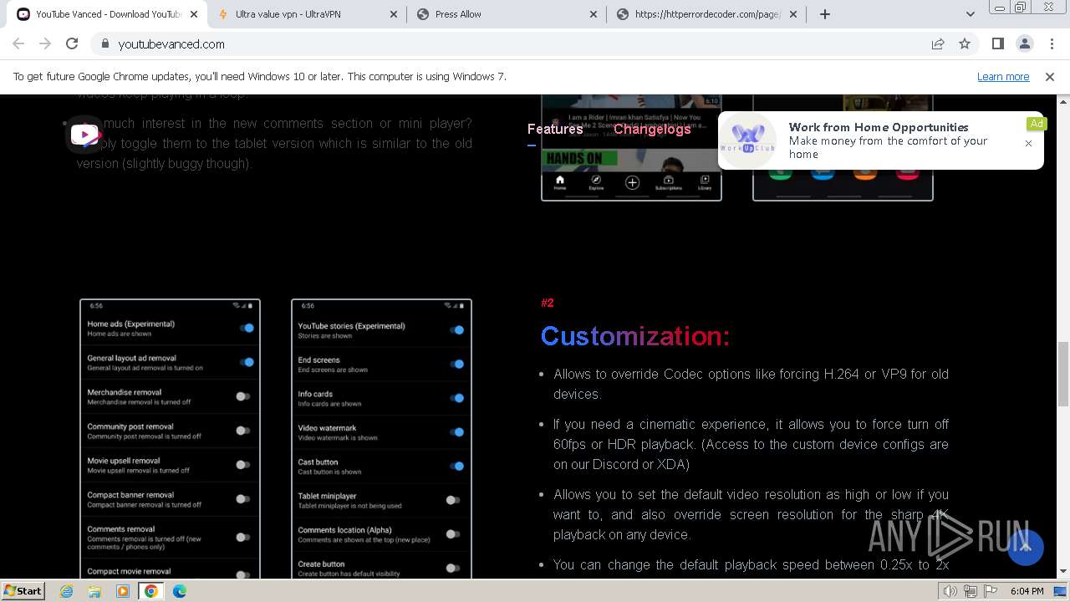Toggle the YouTube stories (Experimental) switch

tap(456, 330)
